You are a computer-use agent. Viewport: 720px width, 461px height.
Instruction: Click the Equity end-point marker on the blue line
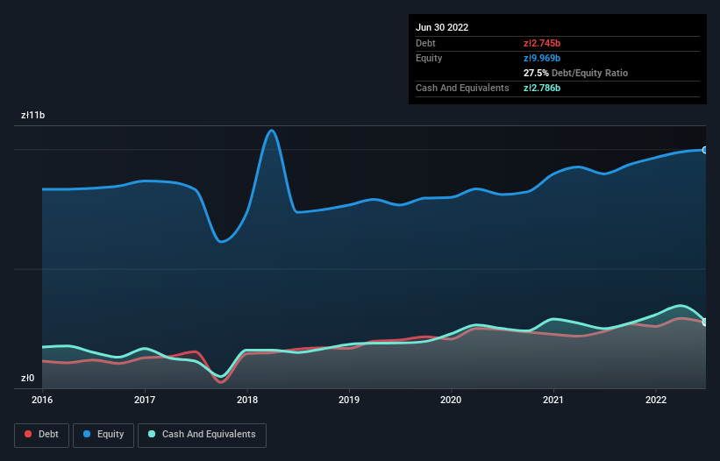pos(705,150)
